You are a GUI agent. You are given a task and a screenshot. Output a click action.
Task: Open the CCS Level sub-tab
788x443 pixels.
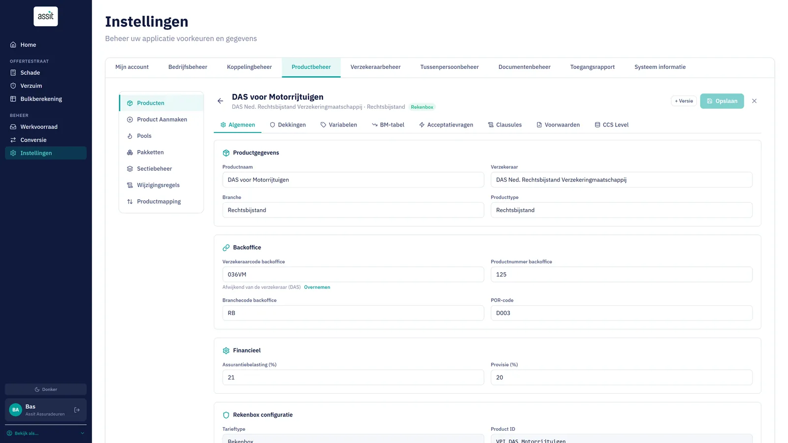[612, 125]
